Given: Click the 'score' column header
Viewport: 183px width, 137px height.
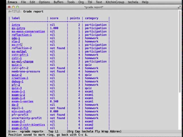Looking at the screenshot, I should coord(54,18).
